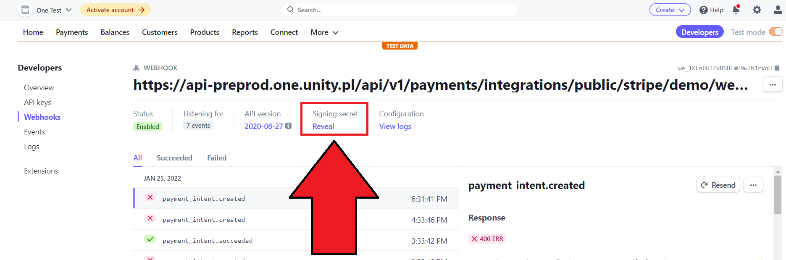Expand the More navigation menu

point(324,32)
